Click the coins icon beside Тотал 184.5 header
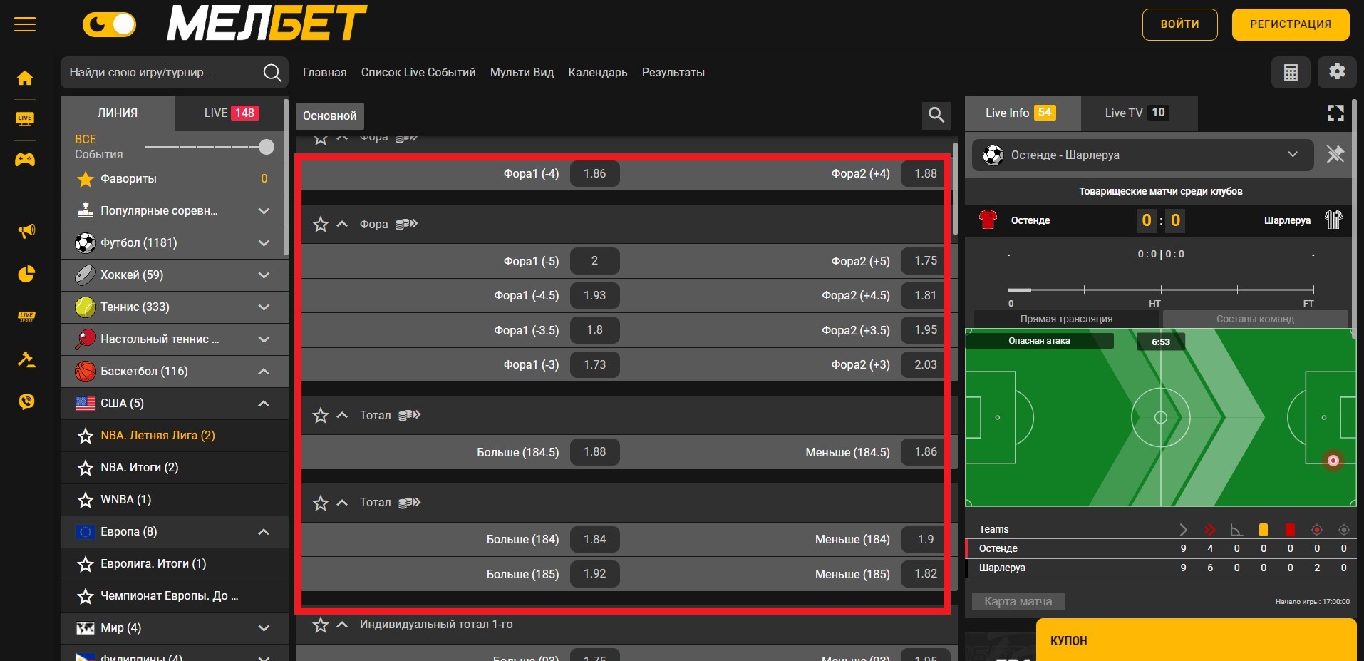Image resolution: width=1364 pixels, height=661 pixels. click(409, 415)
